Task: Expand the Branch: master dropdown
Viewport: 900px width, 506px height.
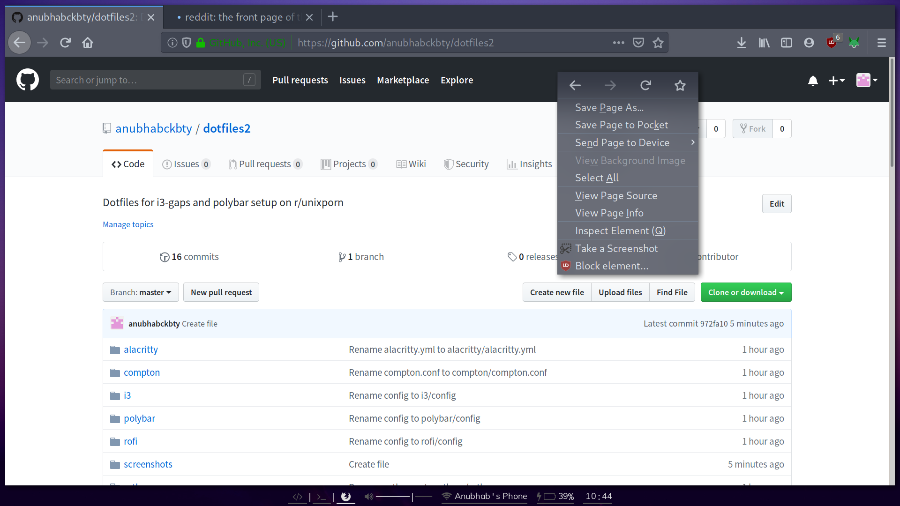Action: tap(141, 292)
